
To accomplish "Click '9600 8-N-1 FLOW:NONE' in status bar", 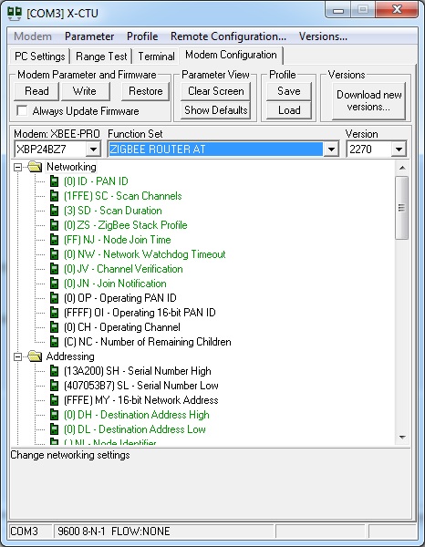I will pyautogui.click(x=164, y=532).
